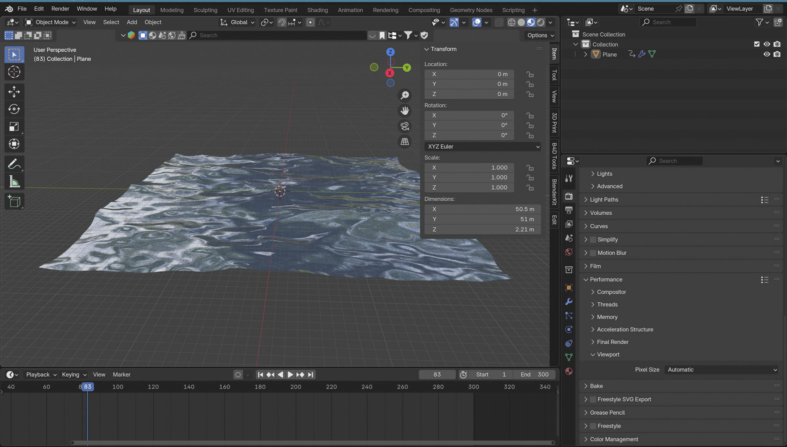
Task: Switch perspective/orthographic grid icon
Action: coord(405,142)
